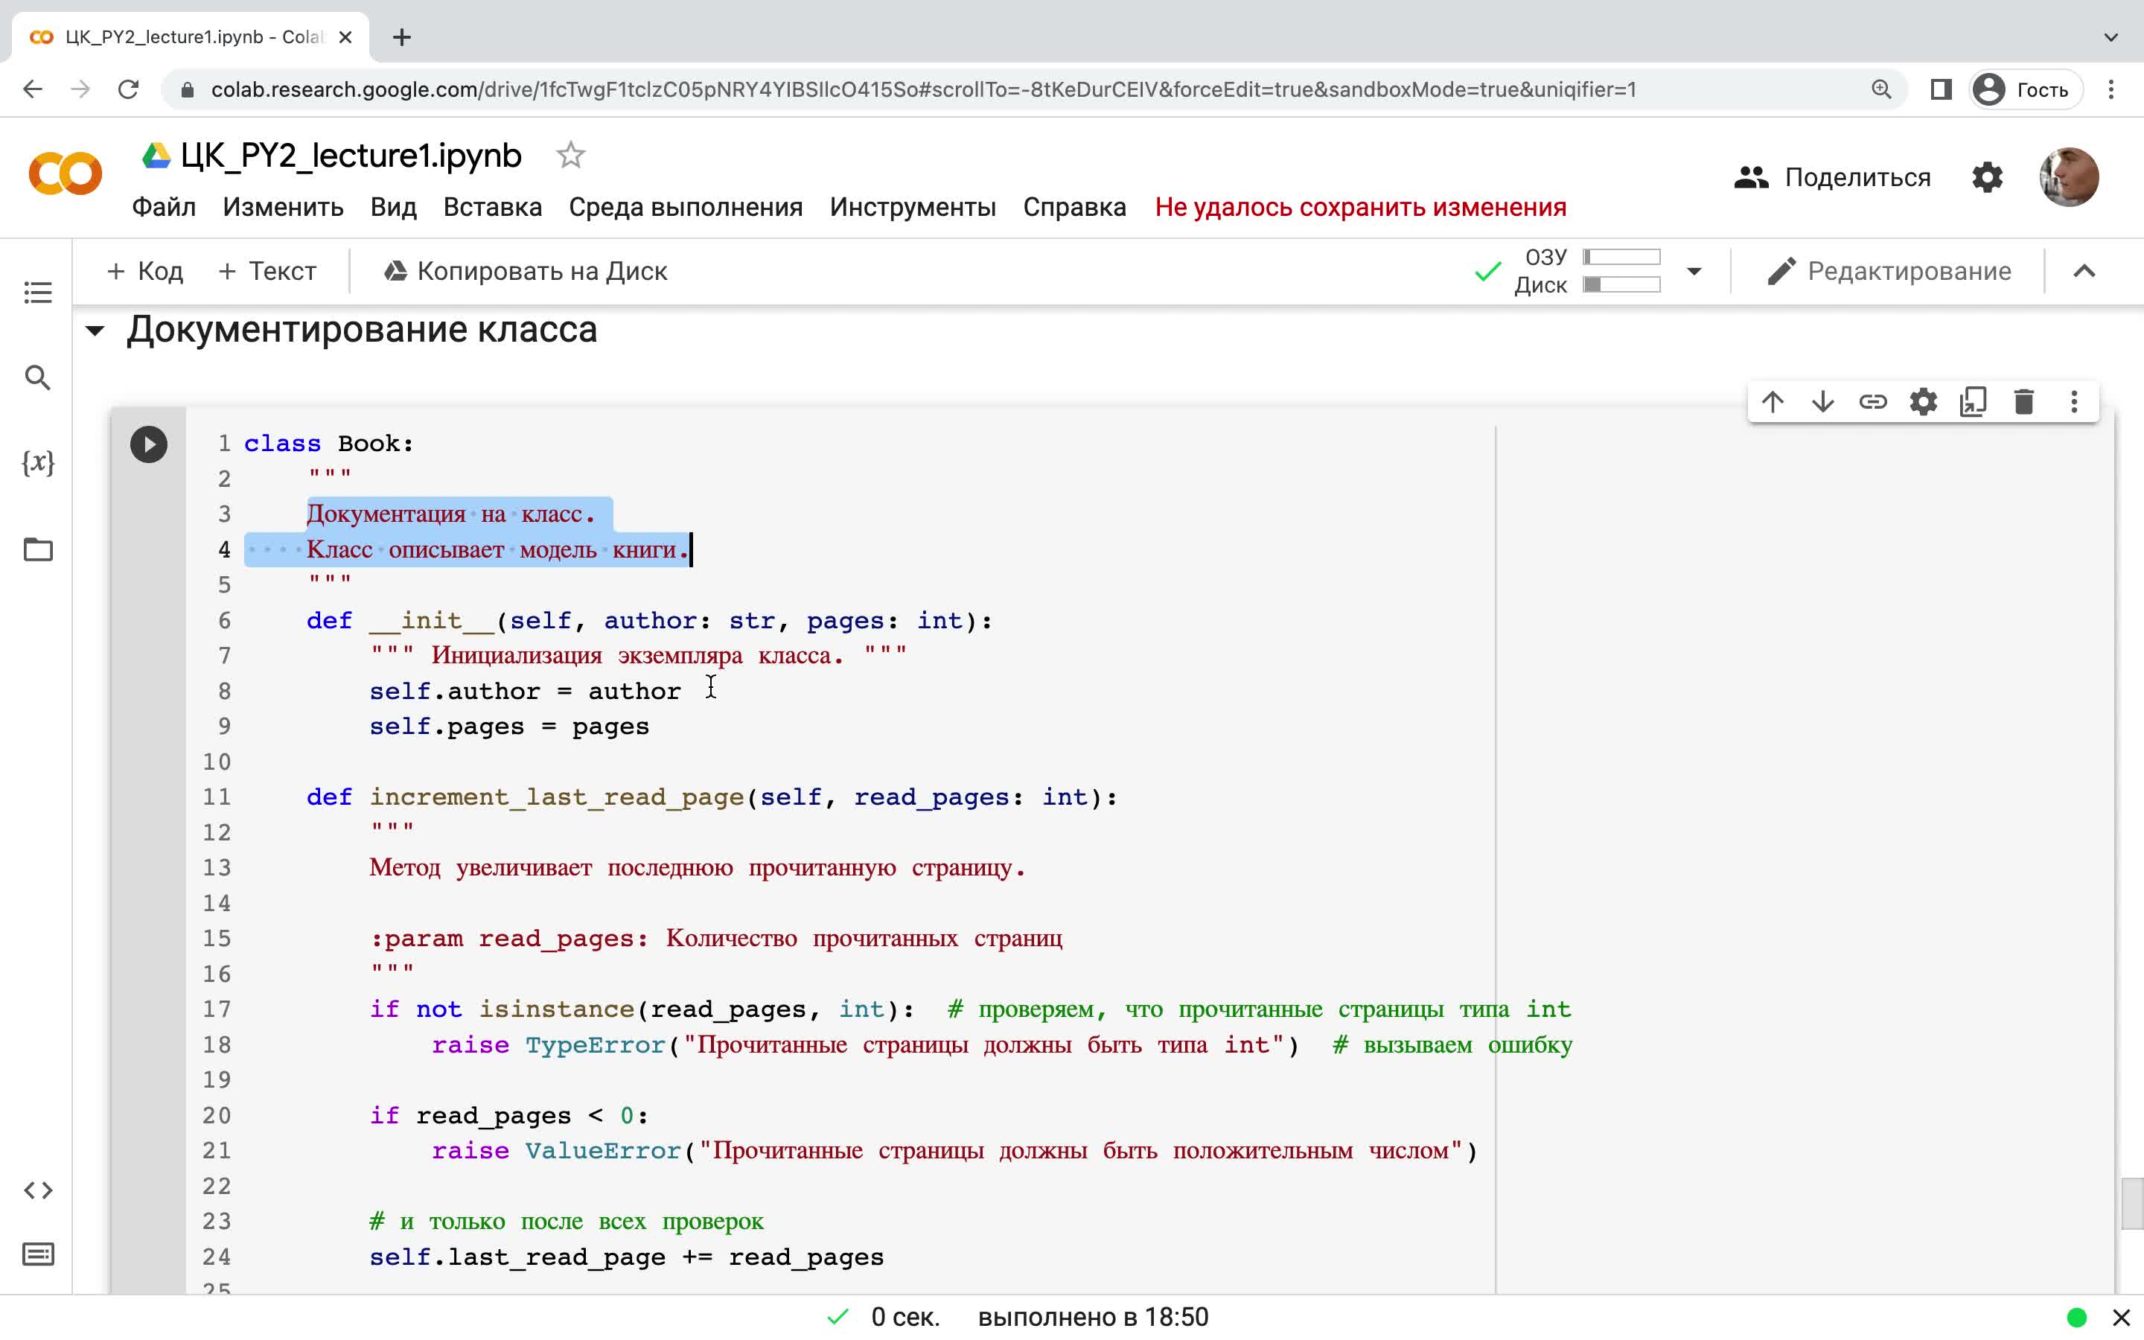Open the code snippets panel

pos(37,1190)
